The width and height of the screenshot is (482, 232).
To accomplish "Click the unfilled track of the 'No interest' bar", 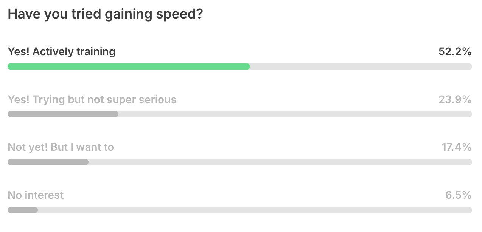I will click(x=255, y=210).
